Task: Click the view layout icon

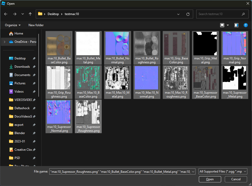Action: coord(222,25)
